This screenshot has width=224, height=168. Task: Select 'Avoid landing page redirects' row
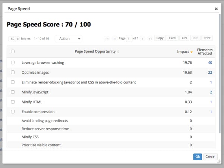[x=111, y=121]
